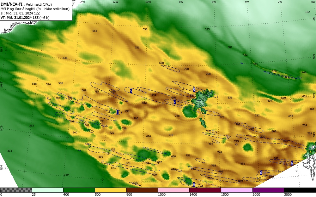Select the 6W longitude label
The image size is (316, 197).
pos(214,2)
